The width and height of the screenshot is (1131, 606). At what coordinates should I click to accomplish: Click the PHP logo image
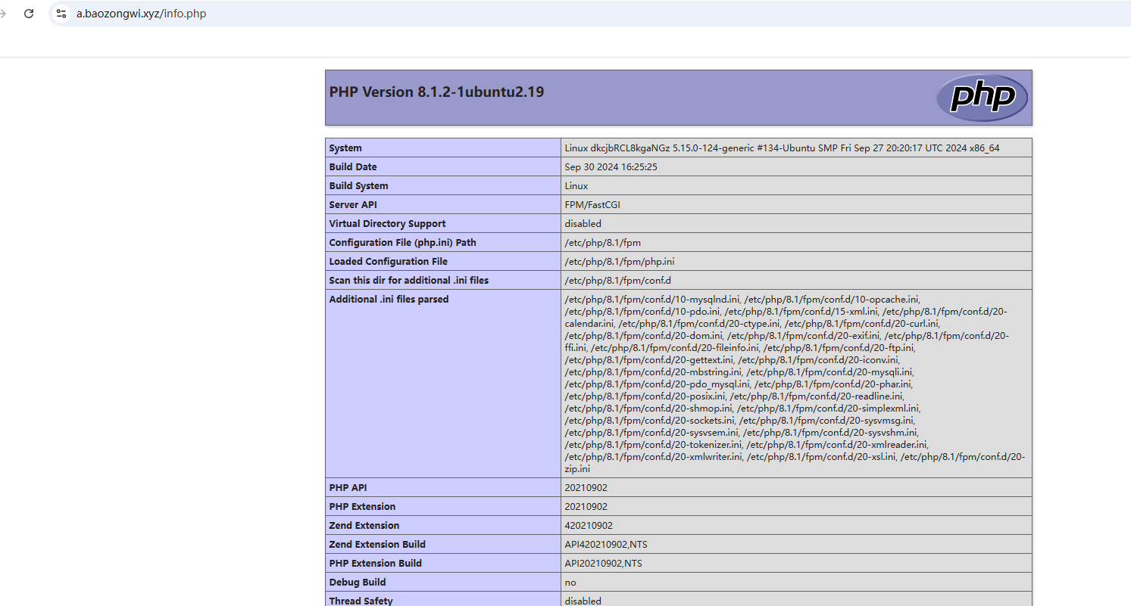(x=981, y=98)
